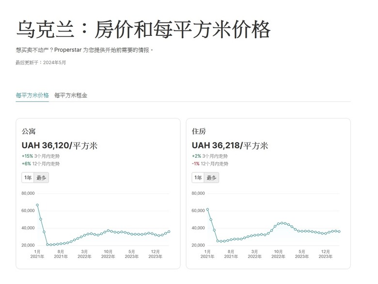Click the +15% 3个月内走势 indicator
The image size is (378, 284).
point(41,156)
